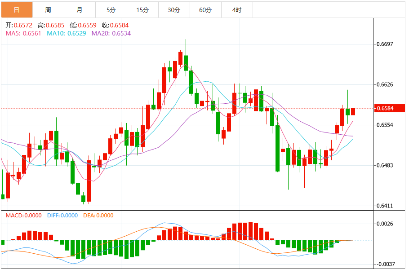Click the MA10: 0.6529 legend
Viewport: 409px width, 269px height.
pos(67,33)
